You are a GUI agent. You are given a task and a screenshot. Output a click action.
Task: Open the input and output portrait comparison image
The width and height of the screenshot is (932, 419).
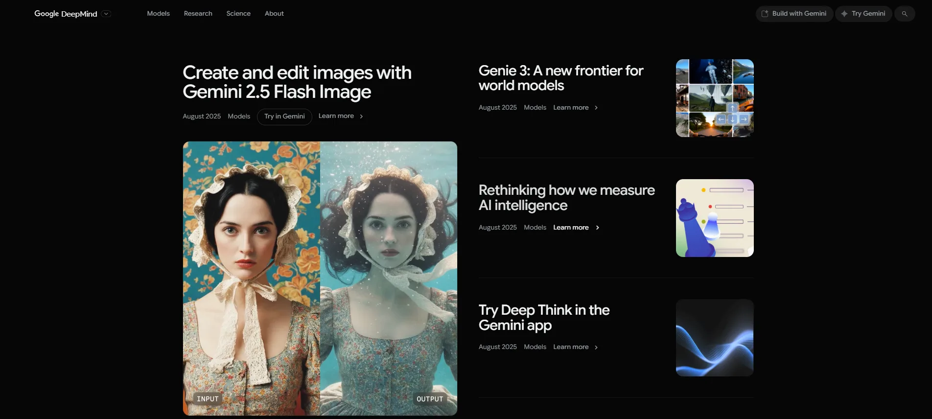(x=320, y=279)
